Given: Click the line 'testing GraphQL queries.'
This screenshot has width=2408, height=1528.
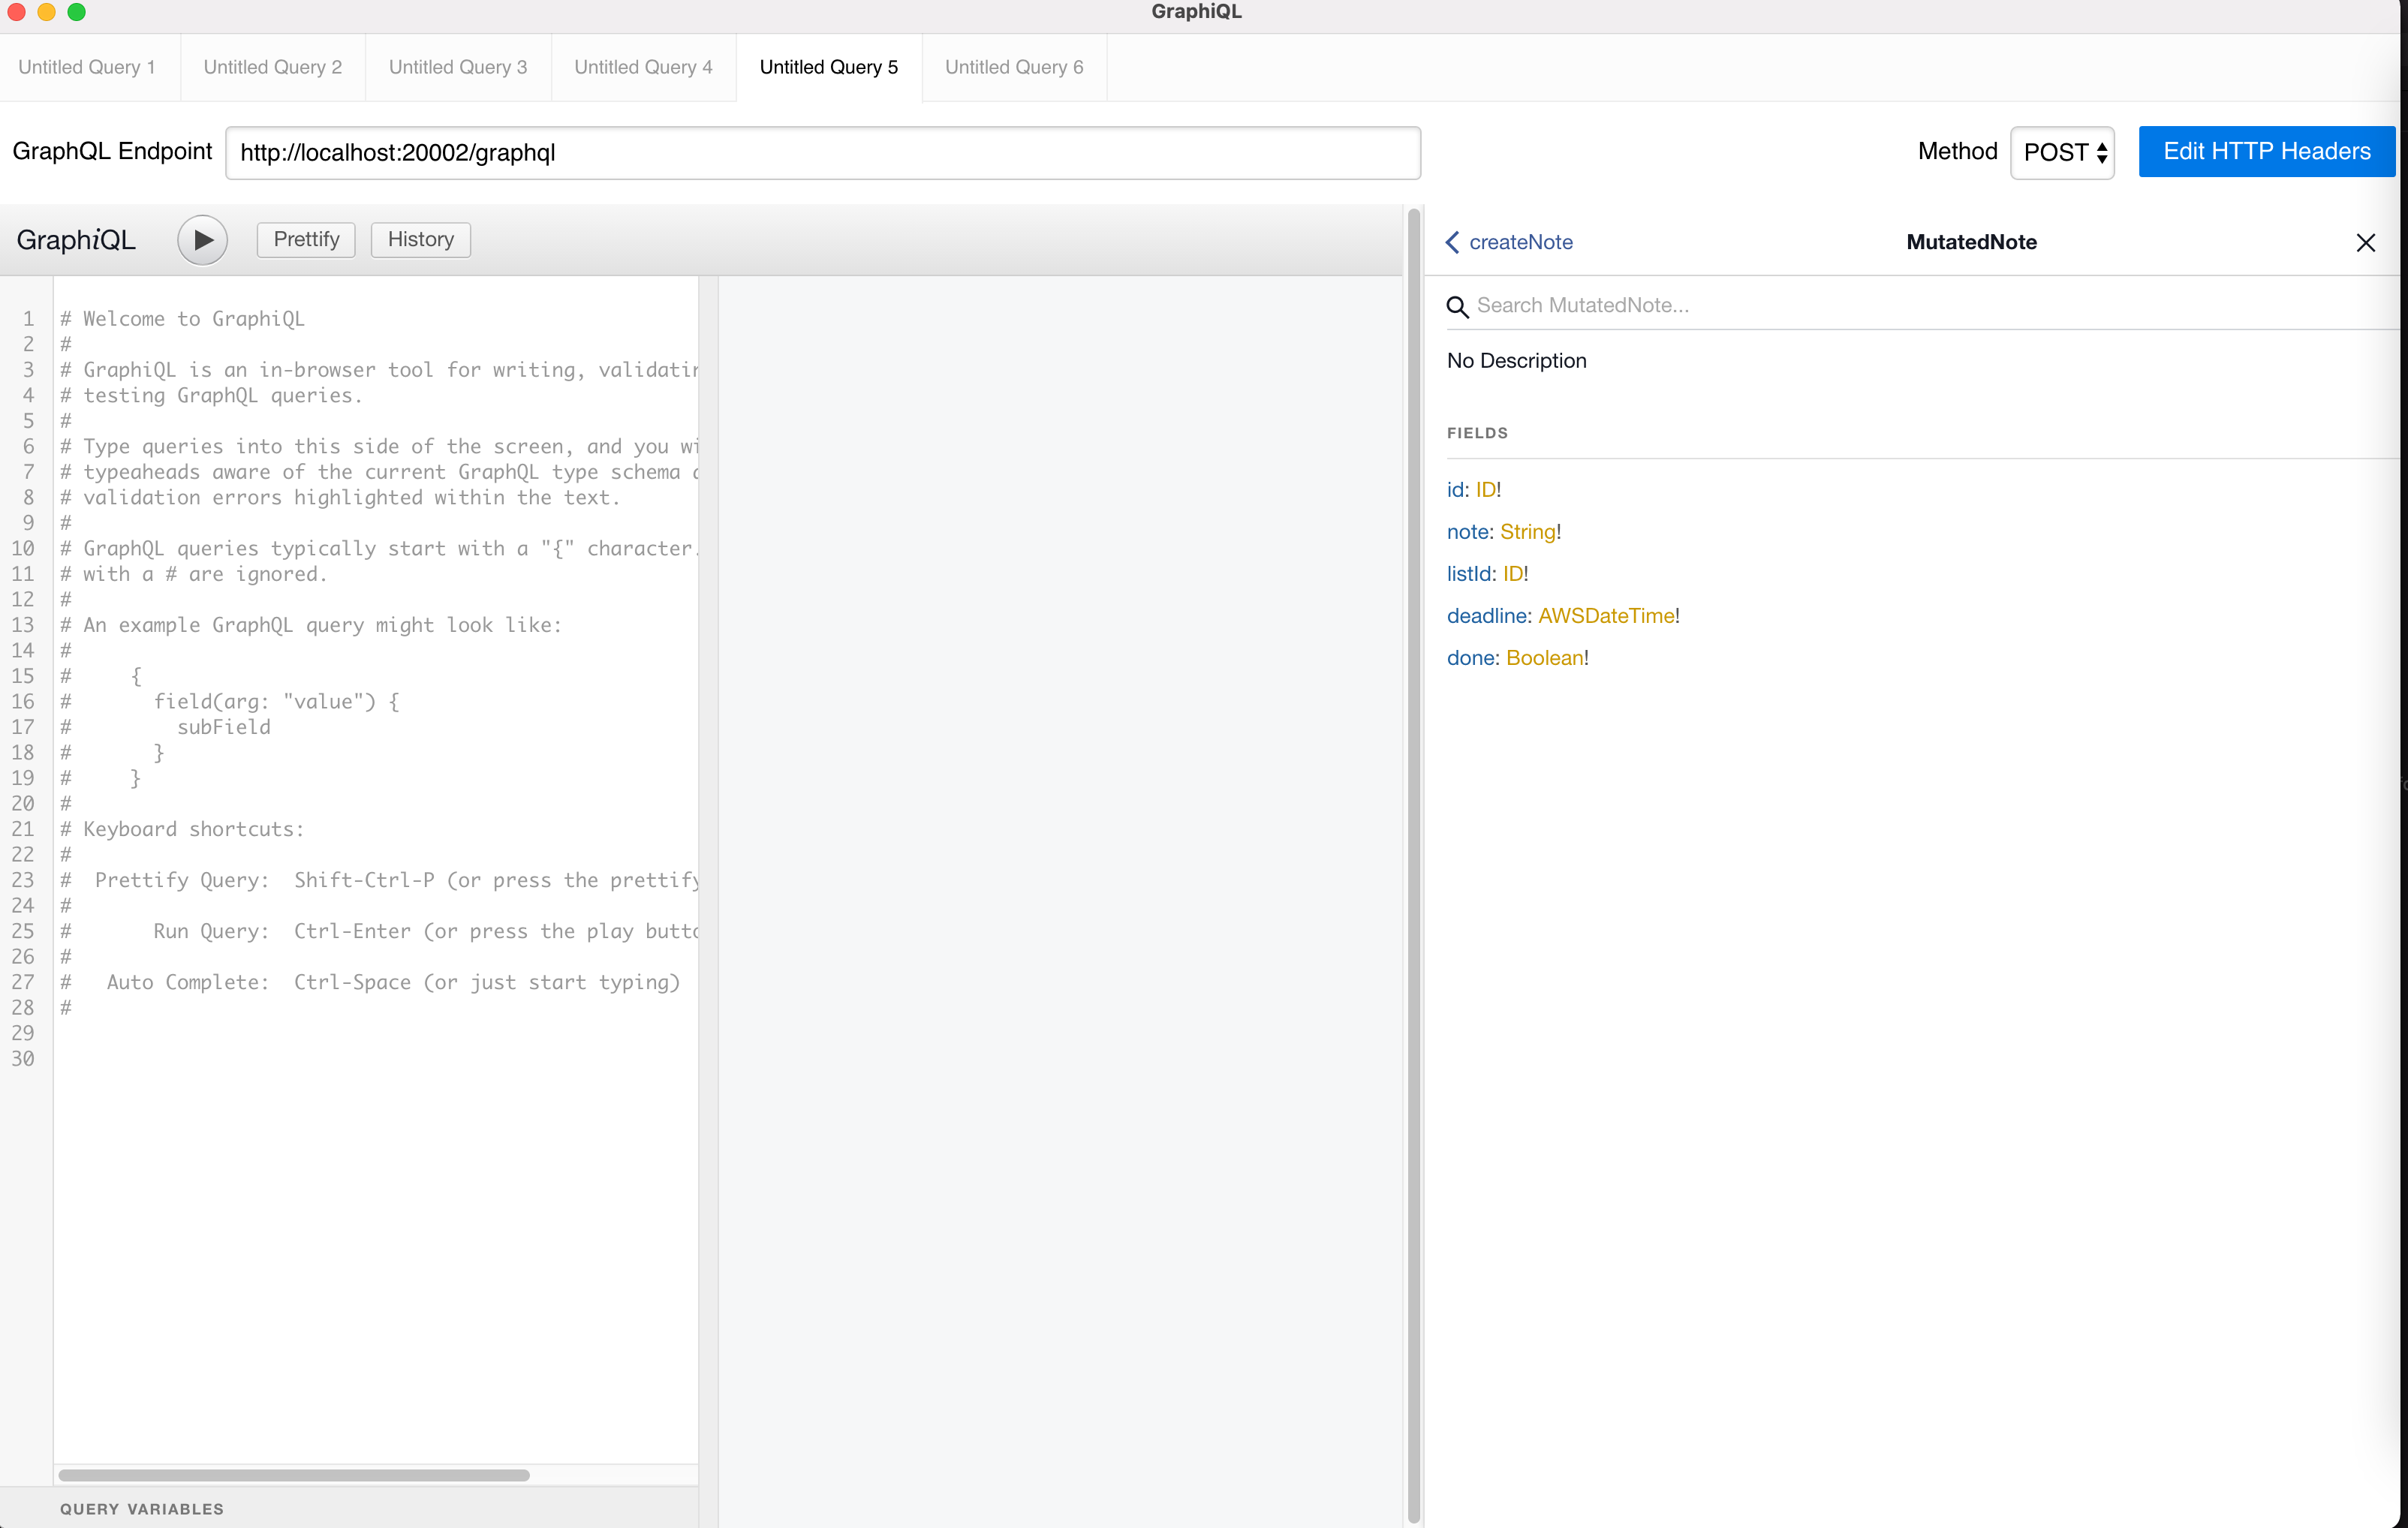Looking at the screenshot, I should (x=211, y=396).
